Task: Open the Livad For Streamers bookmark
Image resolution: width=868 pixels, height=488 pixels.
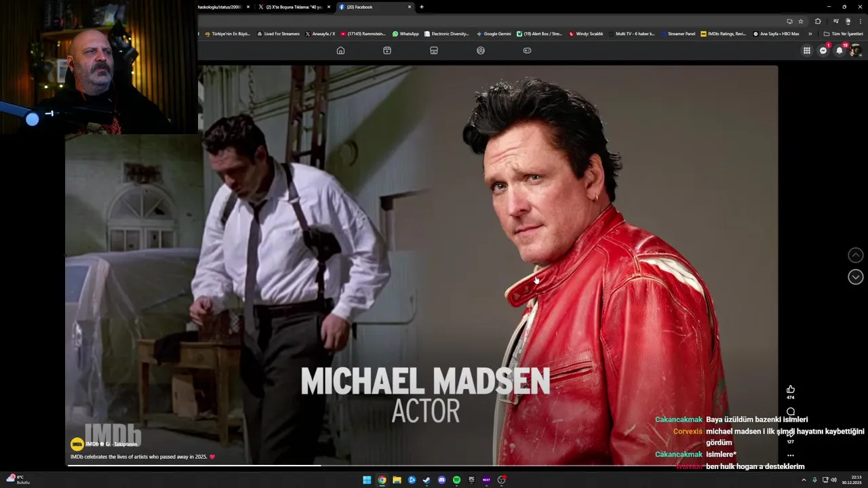Action: [x=278, y=33]
